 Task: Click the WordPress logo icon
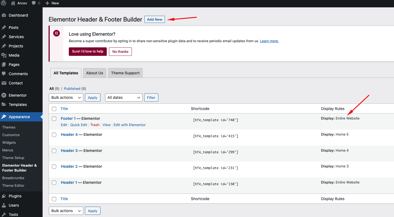(4, 3)
